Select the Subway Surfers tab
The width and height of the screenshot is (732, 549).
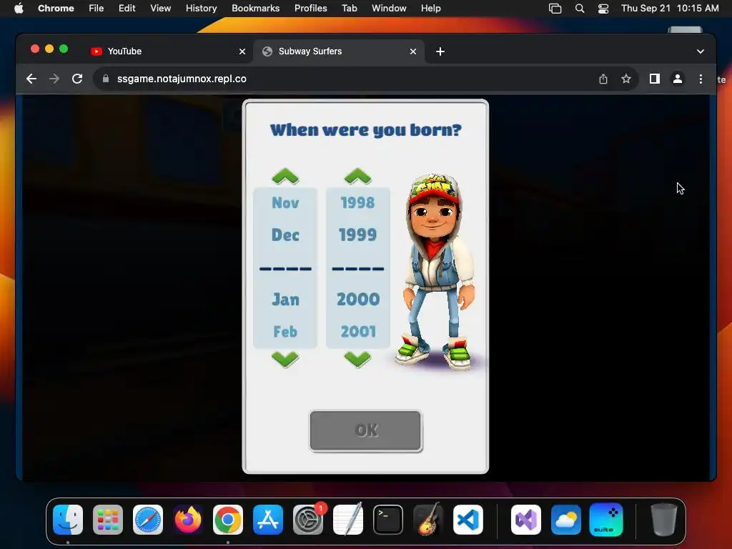[339, 51]
